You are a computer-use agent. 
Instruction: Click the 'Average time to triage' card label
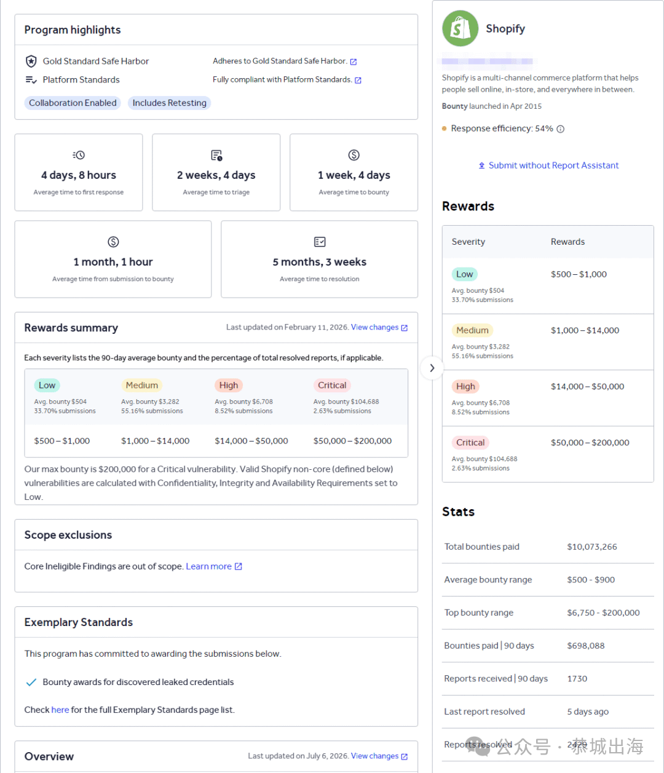216,192
